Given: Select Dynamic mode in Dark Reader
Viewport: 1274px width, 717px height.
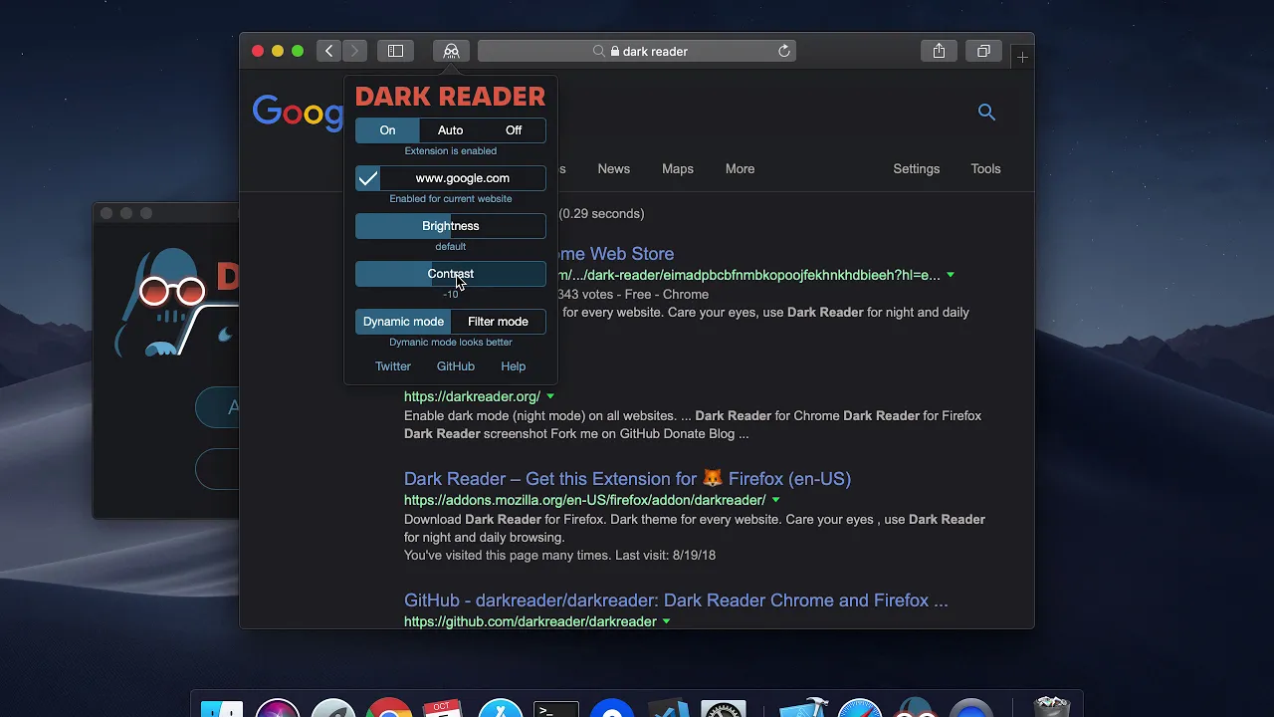Looking at the screenshot, I should 403,322.
